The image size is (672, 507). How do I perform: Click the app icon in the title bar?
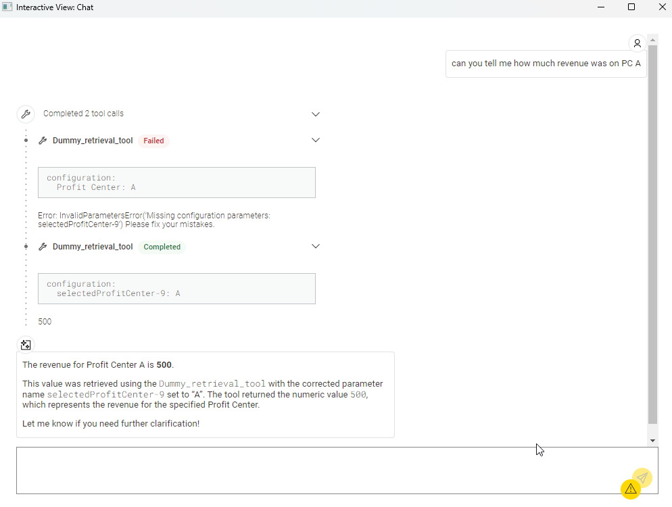[x=7, y=7]
